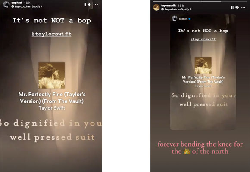
Task: Tap the @taylorswift mention in reshared story
Action: click(x=203, y=39)
